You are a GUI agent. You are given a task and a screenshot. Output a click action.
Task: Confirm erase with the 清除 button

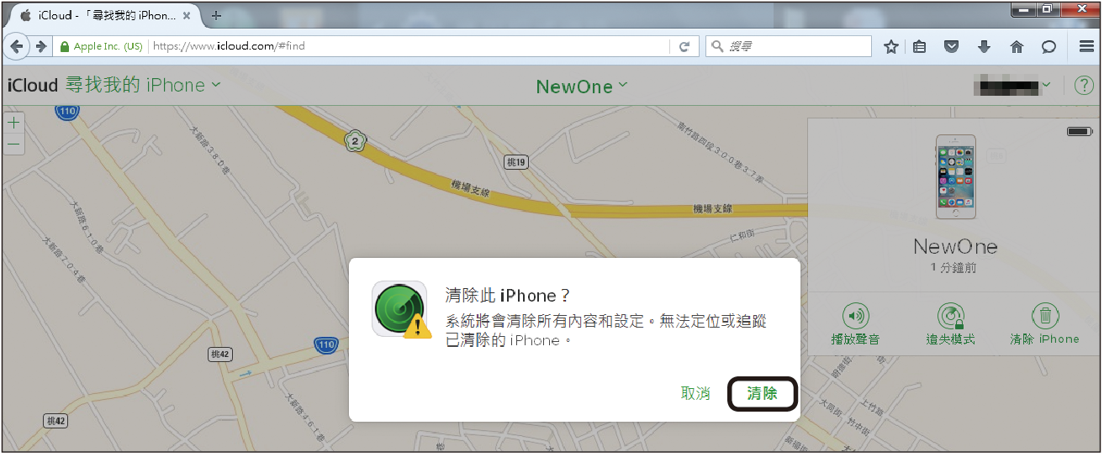[762, 393]
